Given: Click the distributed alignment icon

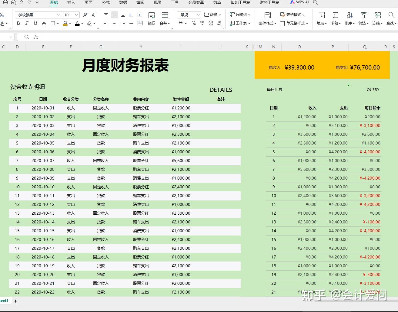Looking at the screenshot, I should (x=140, y=23).
